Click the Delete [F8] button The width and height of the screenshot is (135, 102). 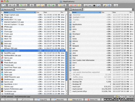click(x=92, y=100)
